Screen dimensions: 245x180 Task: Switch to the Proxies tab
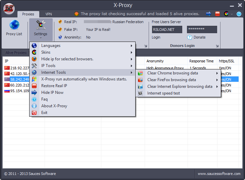coord(28,14)
